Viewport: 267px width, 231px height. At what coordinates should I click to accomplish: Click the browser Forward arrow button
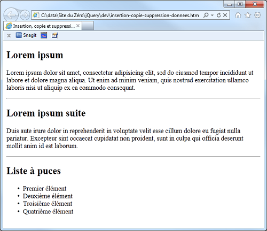25,16
